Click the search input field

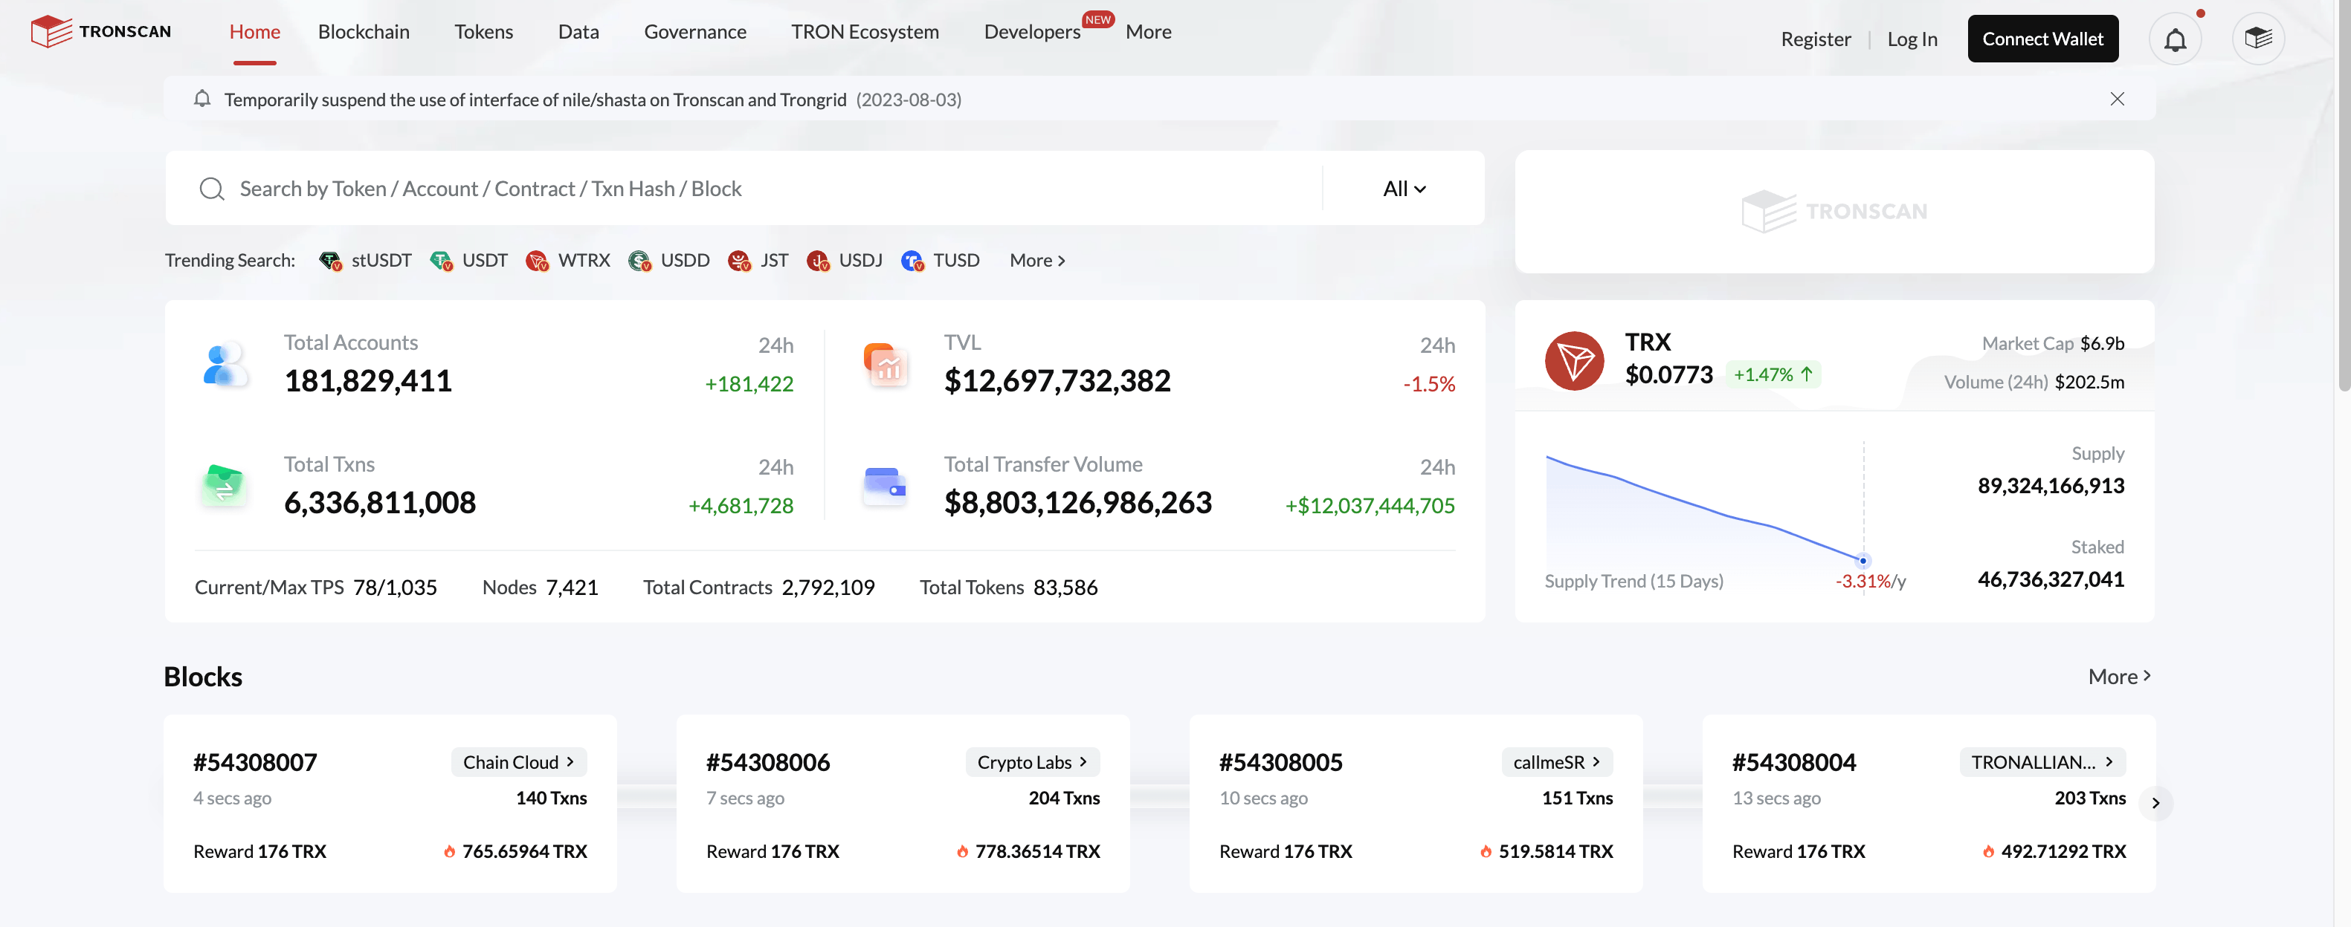[743, 189]
